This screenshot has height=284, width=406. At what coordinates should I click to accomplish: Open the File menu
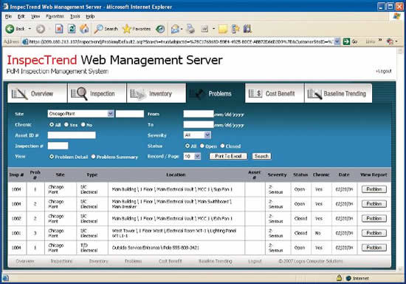pyautogui.click(x=9, y=16)
